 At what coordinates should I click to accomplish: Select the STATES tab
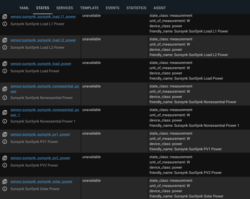pyautogui.click(x=42, y=8)
